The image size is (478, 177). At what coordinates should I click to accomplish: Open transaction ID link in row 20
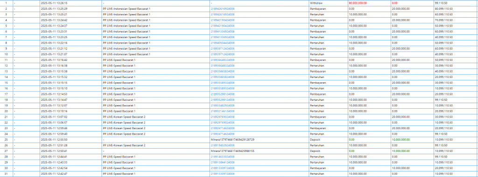223,111
